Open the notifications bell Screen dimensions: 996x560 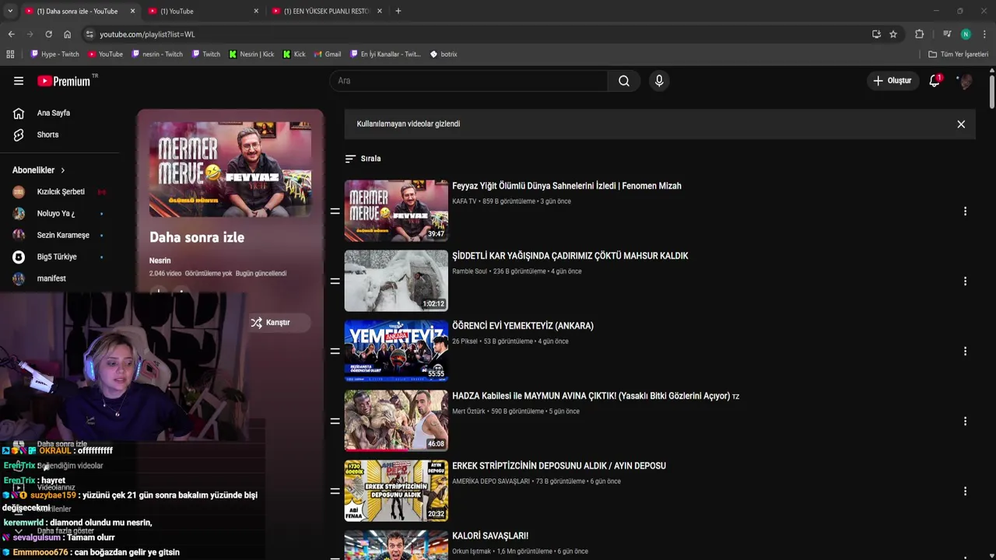click(x=935, y=81)
